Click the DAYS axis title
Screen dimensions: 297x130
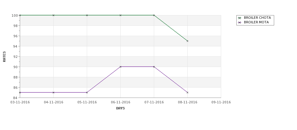[x=120, y=108]
